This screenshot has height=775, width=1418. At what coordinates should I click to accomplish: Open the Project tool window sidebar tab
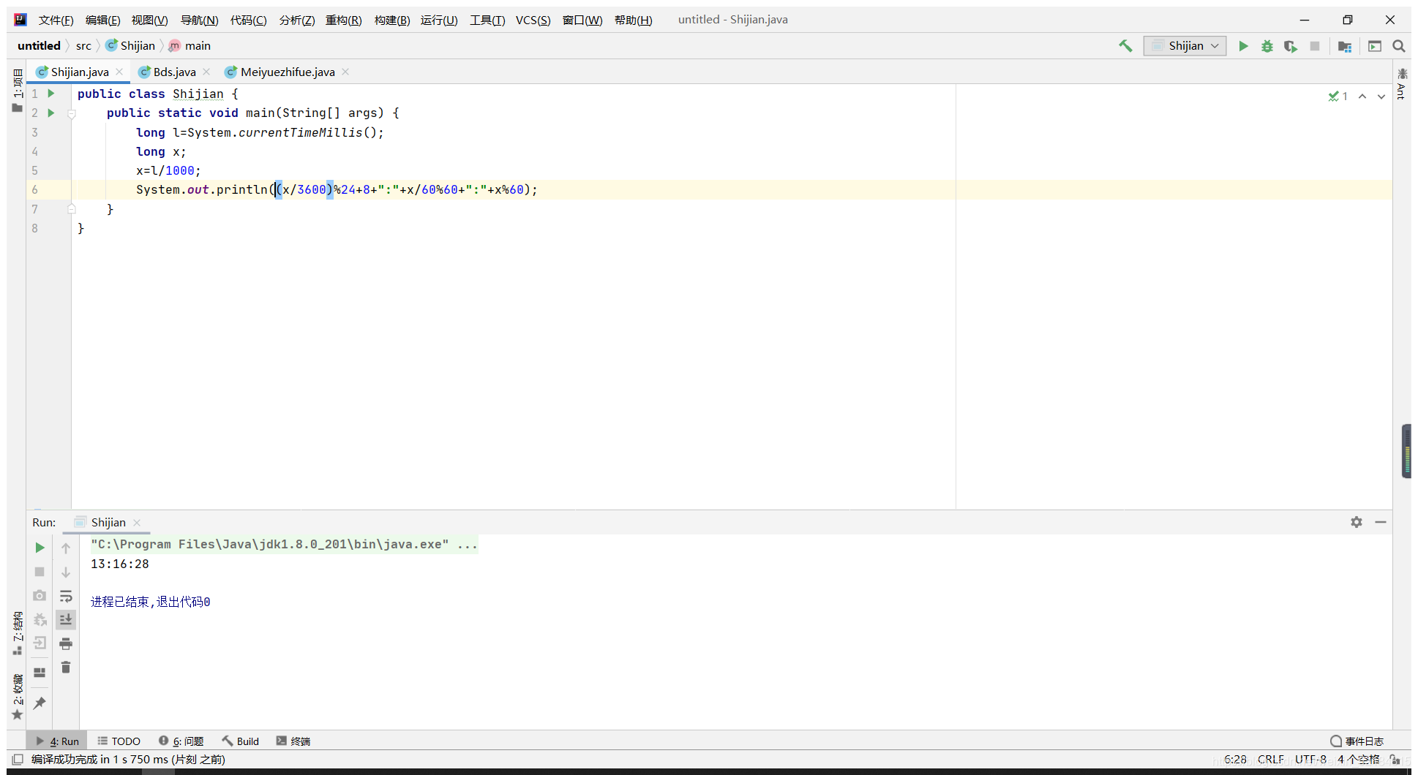18,91
